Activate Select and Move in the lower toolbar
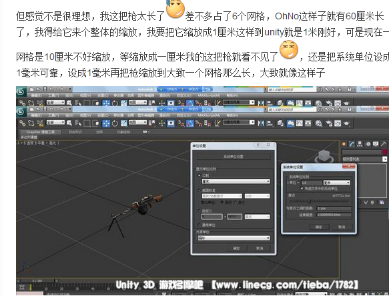The height and width of the screenshot is (296, 389). pyautogui.click(x=106, y=123)
